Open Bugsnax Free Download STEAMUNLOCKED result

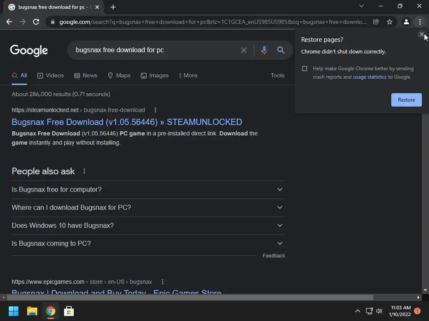pos(127,122)
